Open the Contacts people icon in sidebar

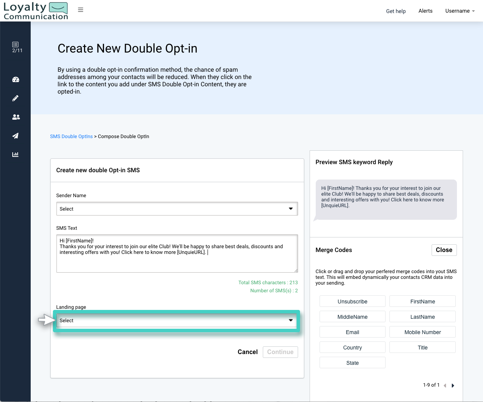15,117
